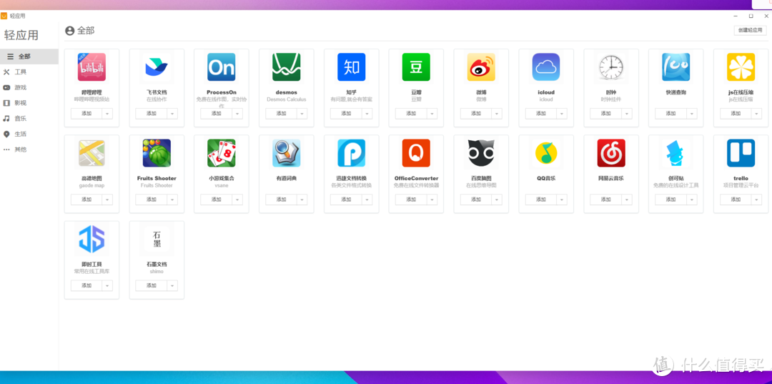Open dropdown arrow on 百度脑图 card
772x384 pixels.
tap(497, 200)
